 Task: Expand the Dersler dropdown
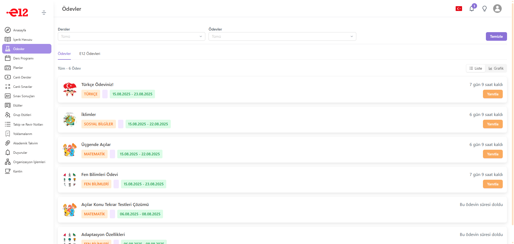[x=131, y=36]
